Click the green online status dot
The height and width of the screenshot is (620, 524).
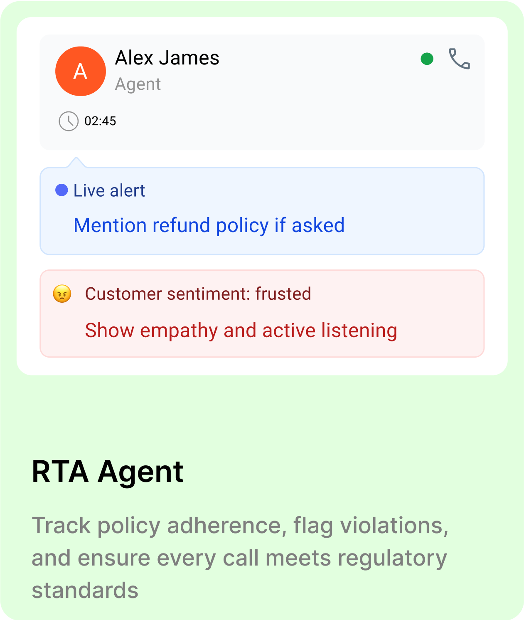(427, 59)
